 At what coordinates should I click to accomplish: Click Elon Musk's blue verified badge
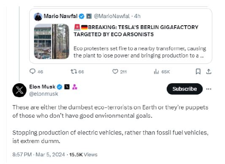click(x=60, y=87)
